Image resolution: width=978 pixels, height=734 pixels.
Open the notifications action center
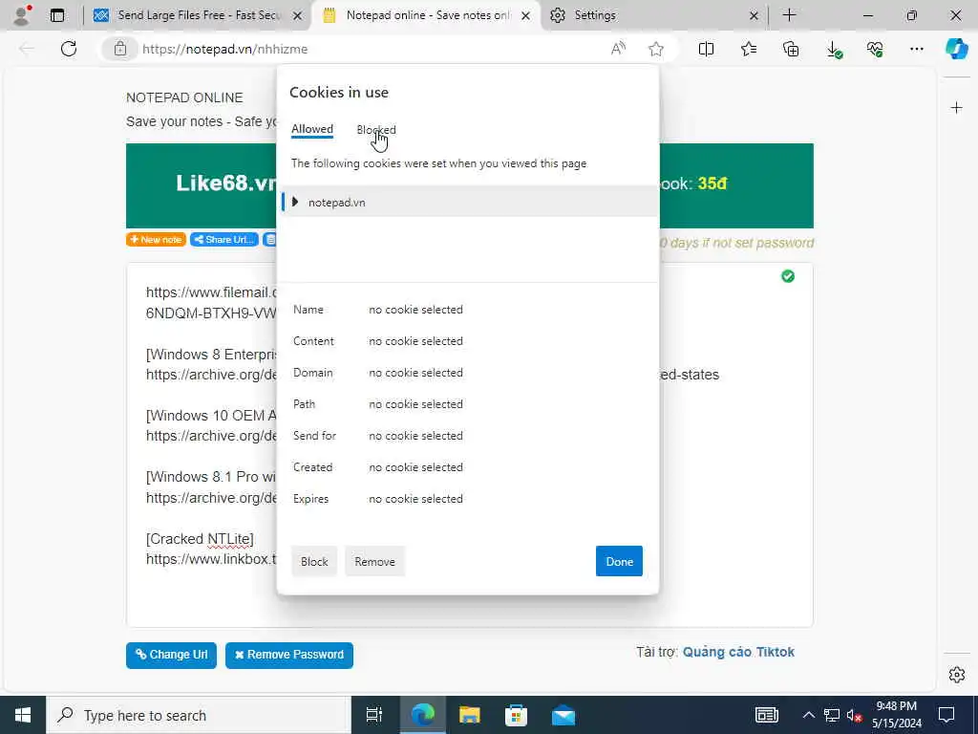pyautogui.click(x=946, y=715)
